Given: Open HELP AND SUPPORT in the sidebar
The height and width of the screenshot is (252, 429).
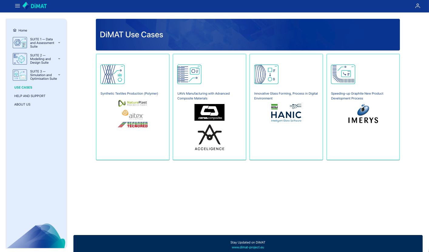Looking at the screenshot, I should coord(30,96).
